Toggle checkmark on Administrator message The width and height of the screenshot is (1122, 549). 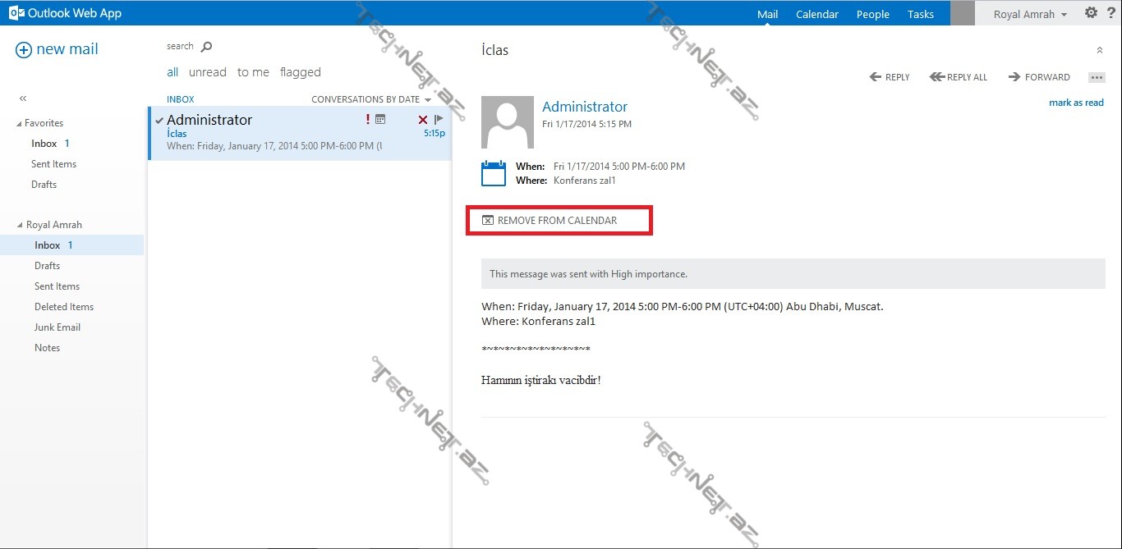pyautogui.click(x=159, y=120)
